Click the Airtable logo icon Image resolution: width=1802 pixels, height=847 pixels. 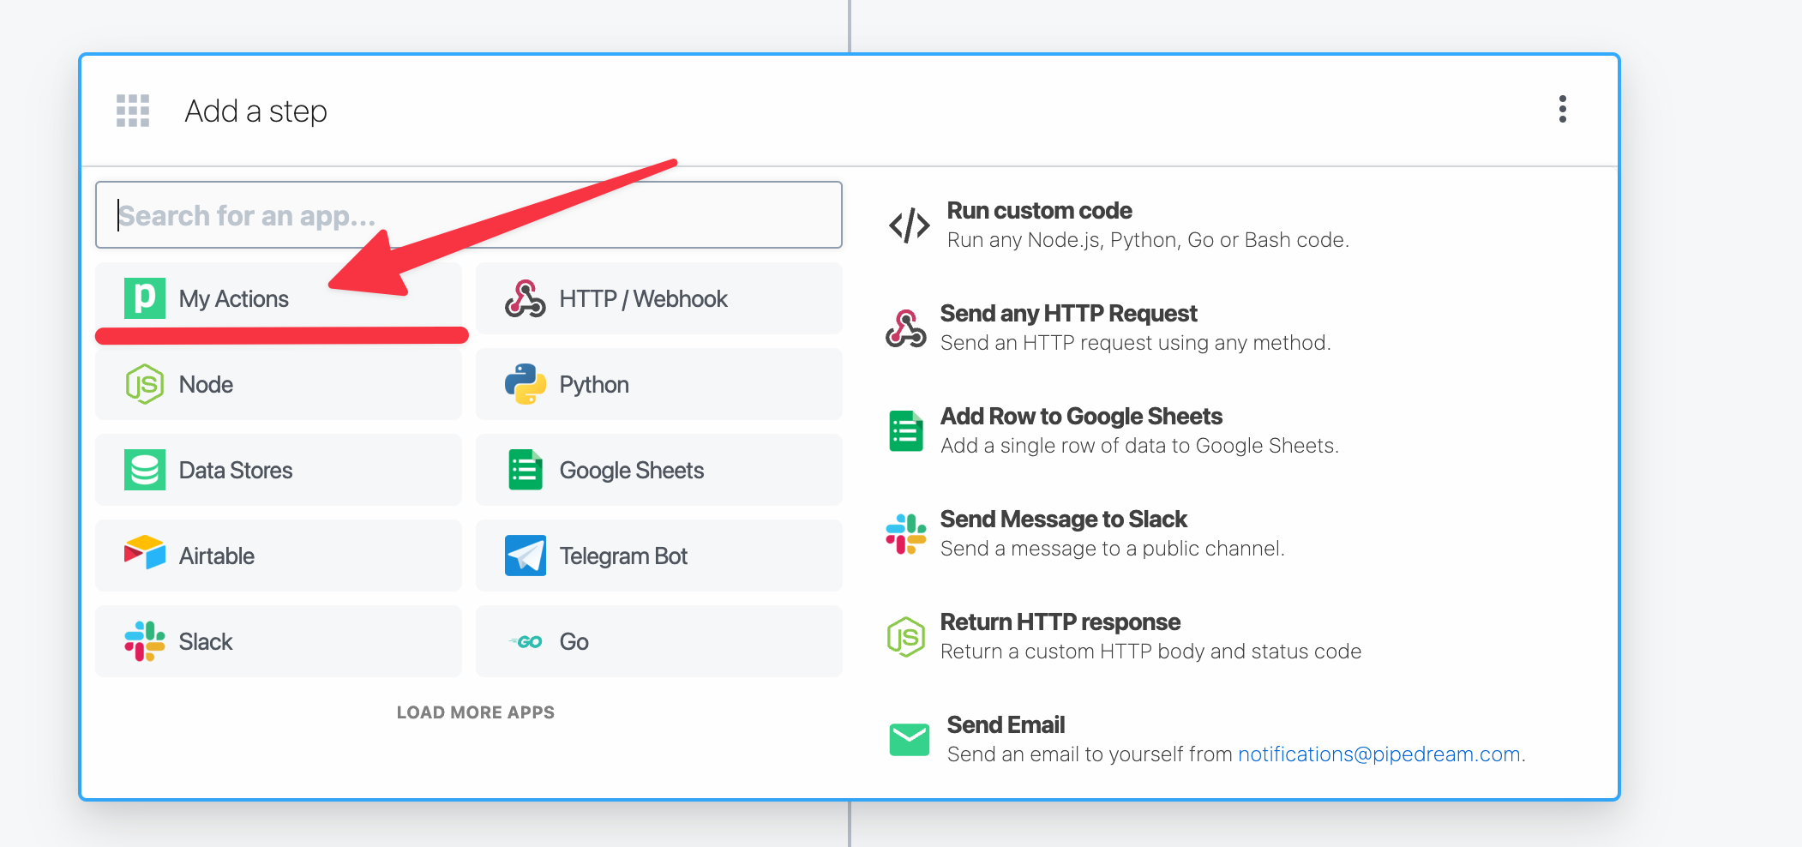[x=145, y=553]
